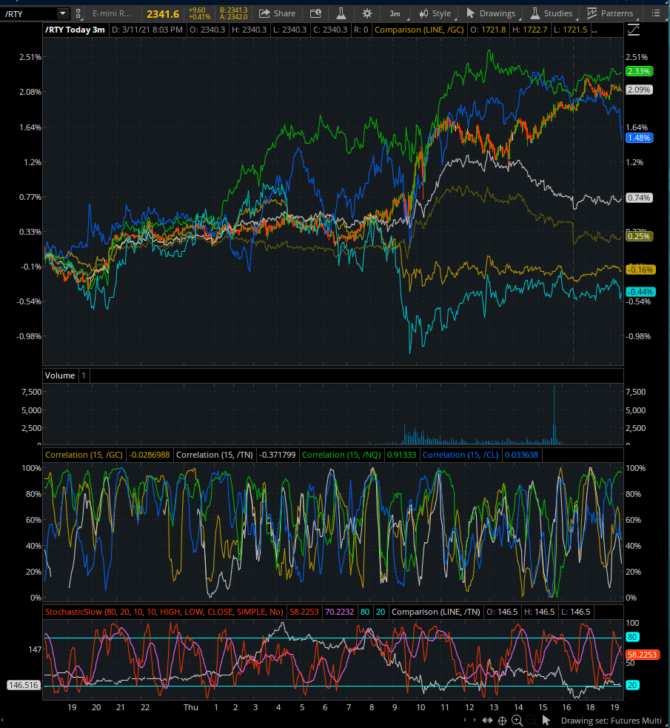Click the zoom in magnifier icon
This screenshot has height=728, width=670.
517,721
